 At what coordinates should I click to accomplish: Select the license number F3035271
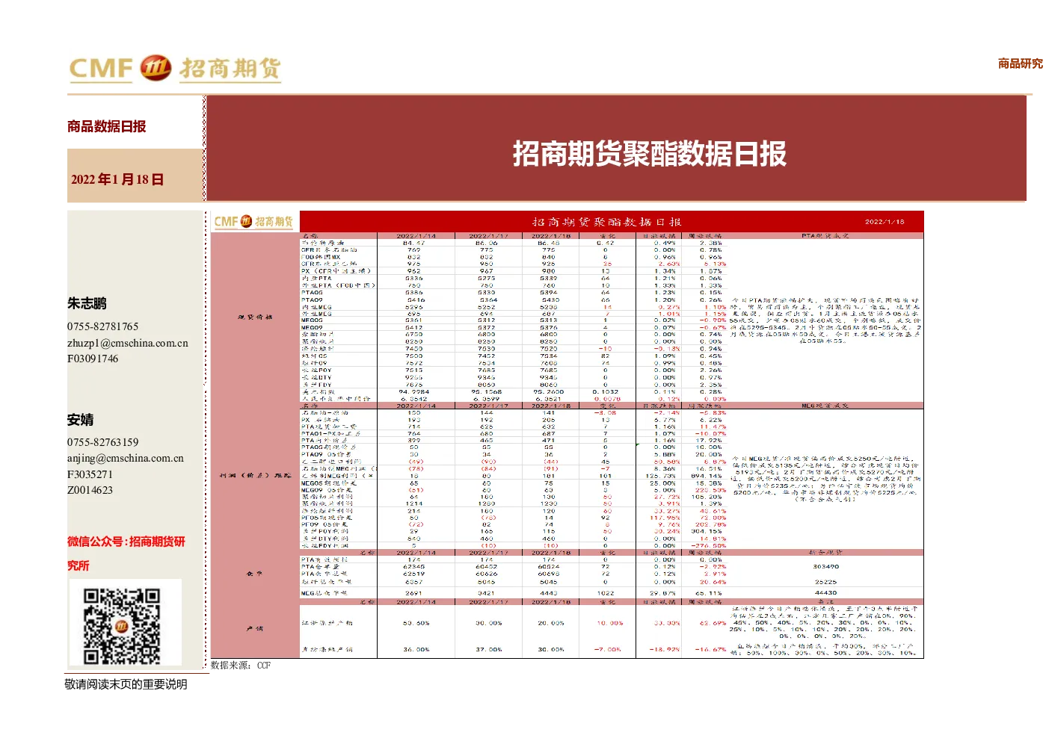click(x=90, y=474)
